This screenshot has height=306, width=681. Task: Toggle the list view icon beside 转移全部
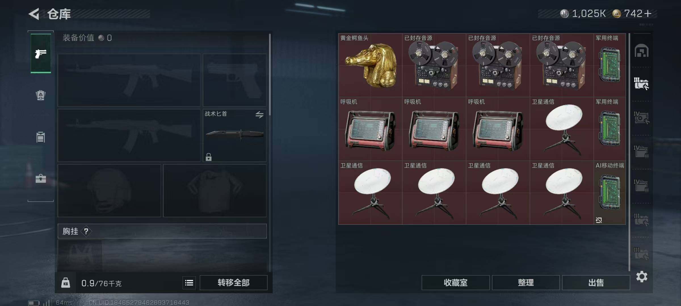(189, 282)
